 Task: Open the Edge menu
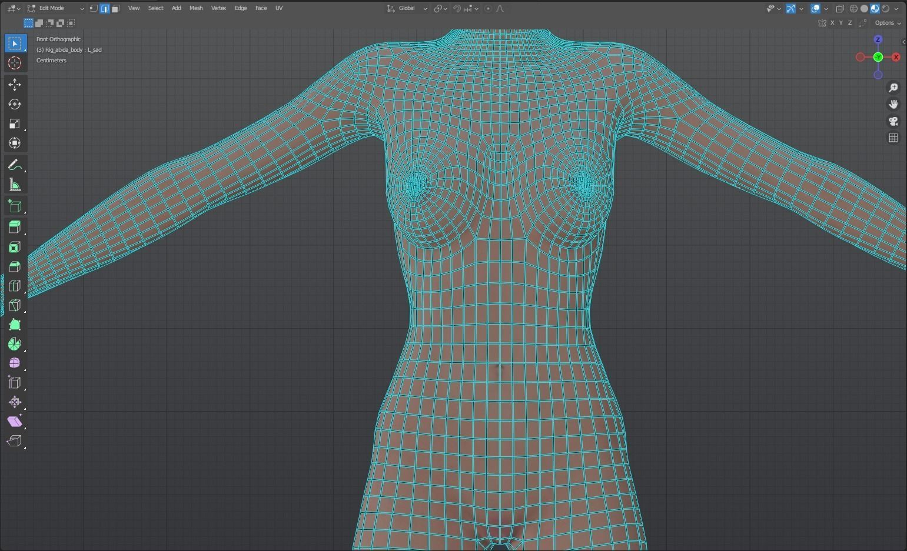[241, 8]
